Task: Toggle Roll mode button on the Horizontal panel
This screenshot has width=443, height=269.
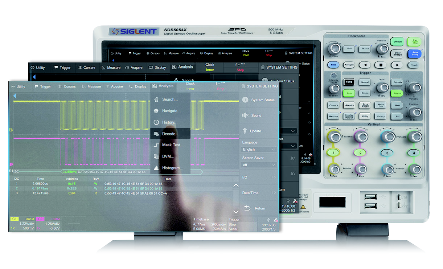Action: tap(349, 48)
